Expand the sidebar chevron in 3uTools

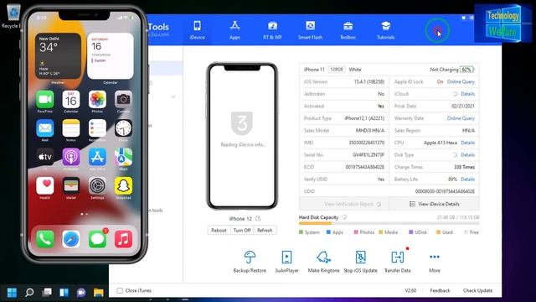click(x=173, y=97)
